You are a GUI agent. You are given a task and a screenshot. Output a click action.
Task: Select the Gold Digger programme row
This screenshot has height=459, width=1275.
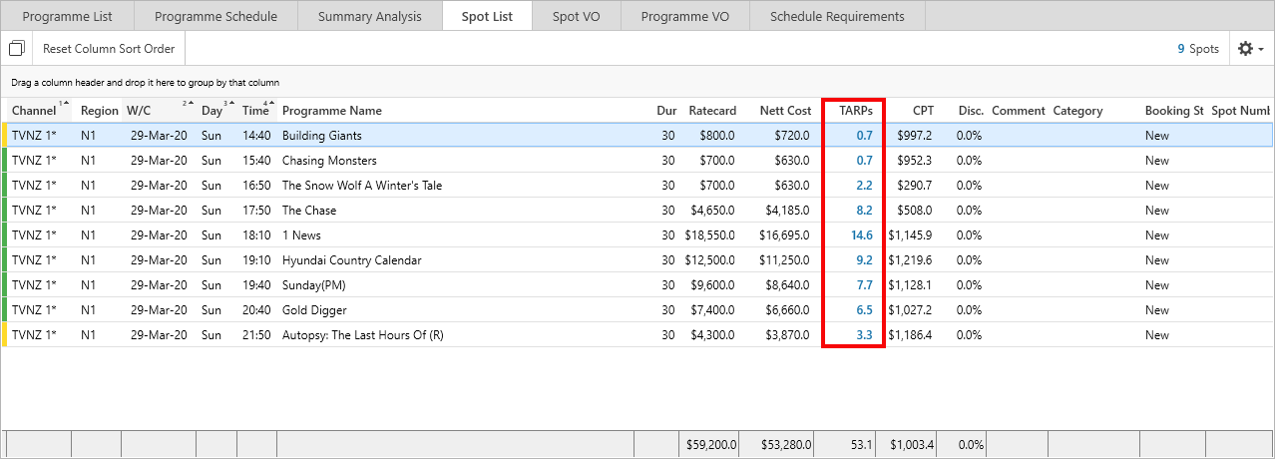pos(638,310)
